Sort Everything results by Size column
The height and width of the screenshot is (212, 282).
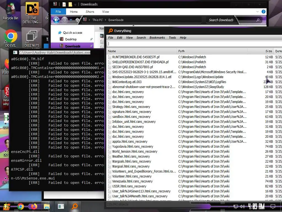260,51
